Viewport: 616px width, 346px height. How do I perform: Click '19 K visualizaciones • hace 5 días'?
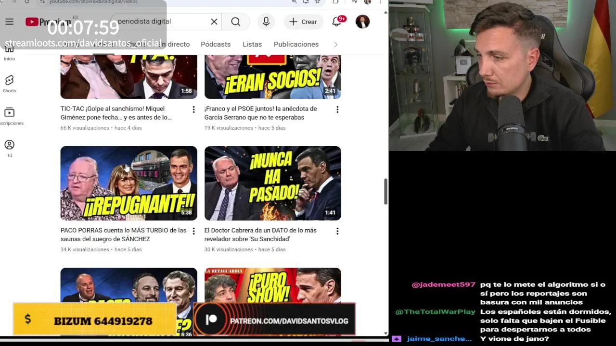[x=245, y=128]
